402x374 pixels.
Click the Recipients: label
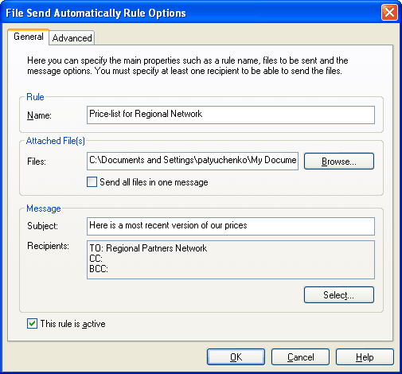click(48, 246)
